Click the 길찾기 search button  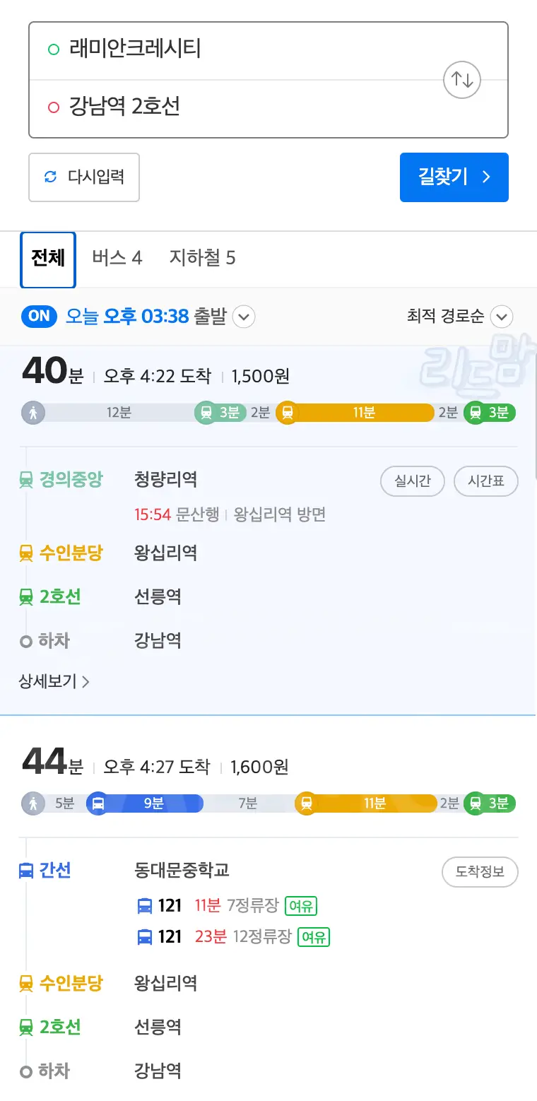pos(454,177)
